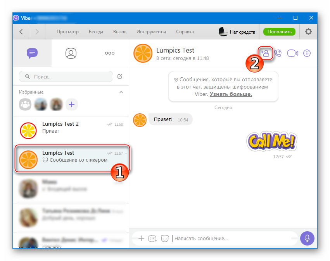Click the Поиск search field
The height and width of the screenshot is (261, 330).
pos(66,77)
